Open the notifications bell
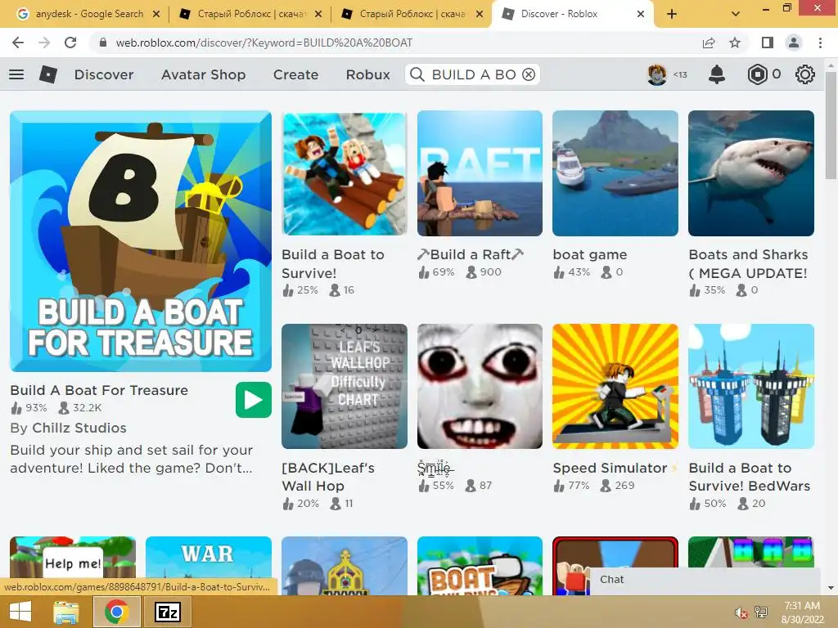This screenshot has width=838, height=628. point(717,74)
